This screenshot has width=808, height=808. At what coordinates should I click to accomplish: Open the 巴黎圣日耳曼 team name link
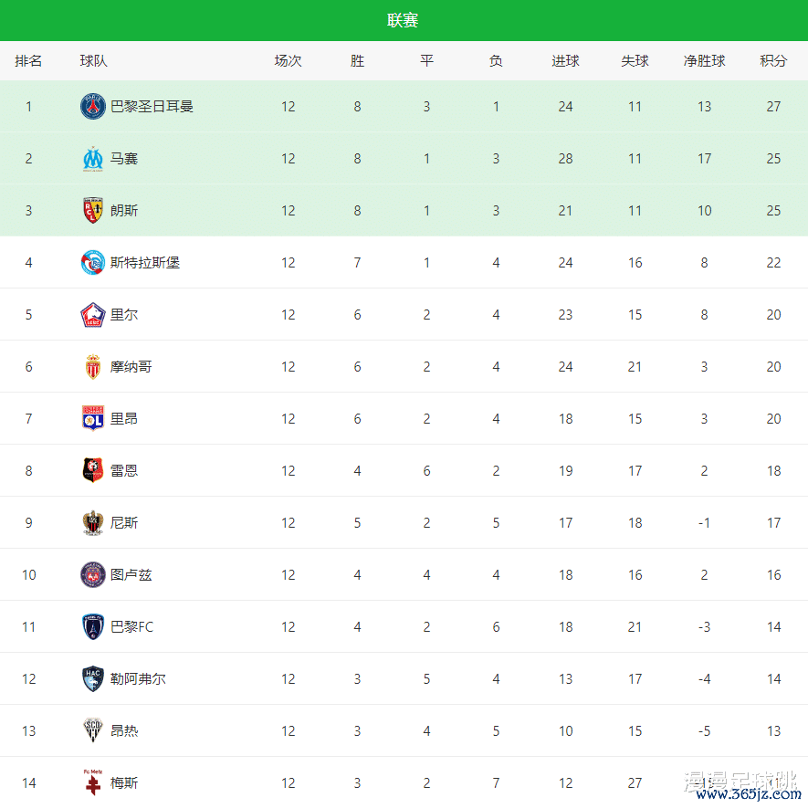[152, 107]
